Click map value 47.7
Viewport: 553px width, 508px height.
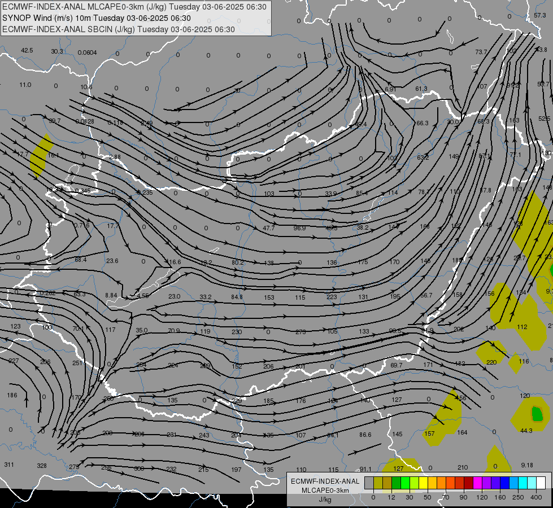(269, 228)
